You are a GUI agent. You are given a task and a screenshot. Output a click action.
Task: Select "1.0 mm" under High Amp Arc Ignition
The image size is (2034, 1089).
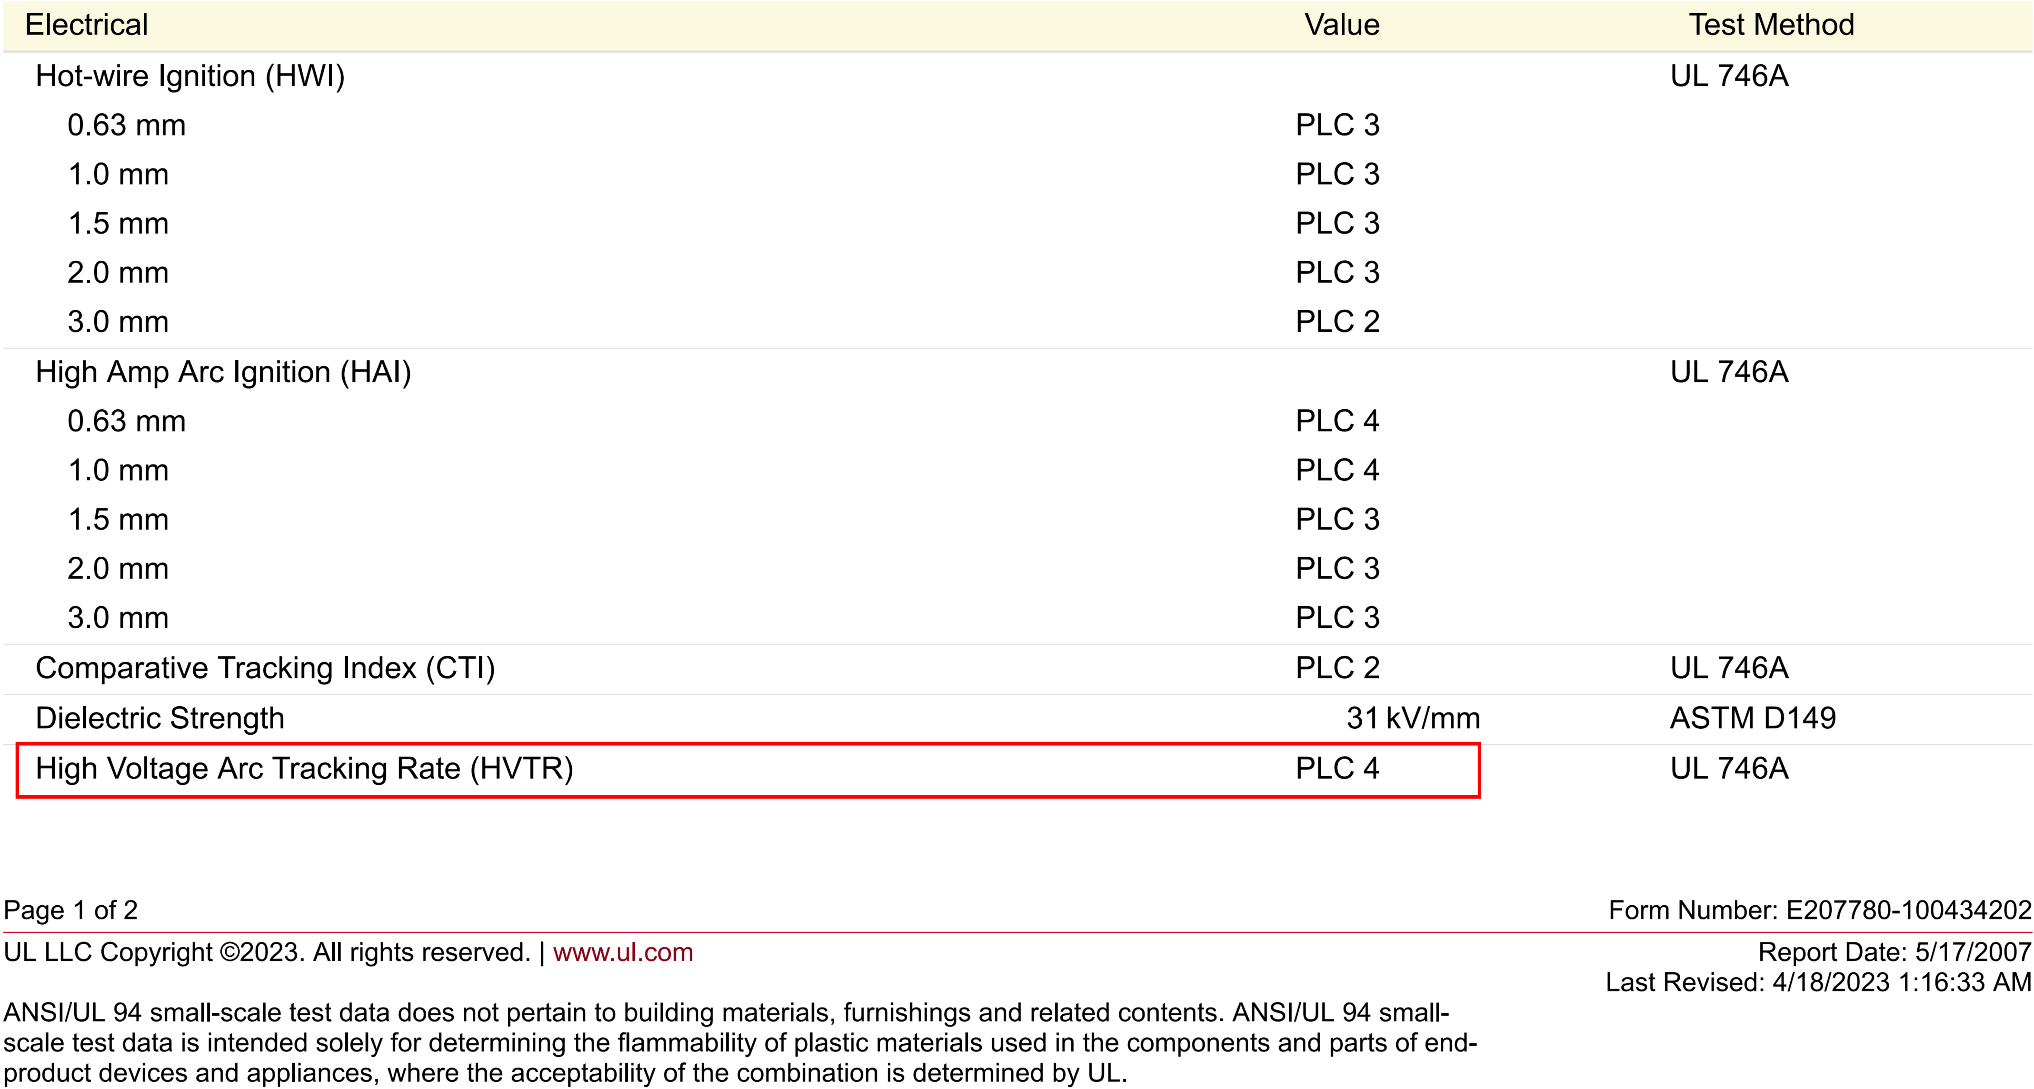pyautogui.click(x=118, y=471)
